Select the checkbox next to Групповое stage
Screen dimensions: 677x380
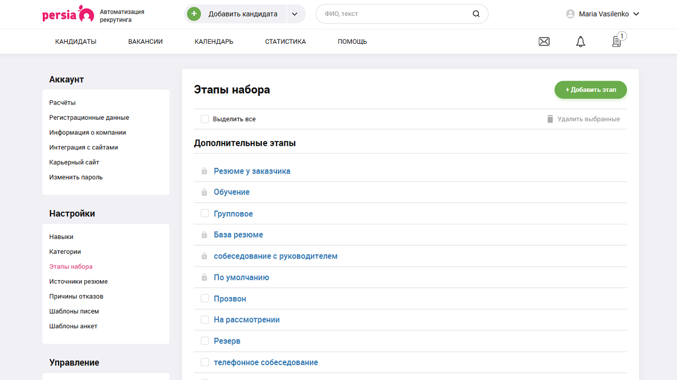[x=205, y=213]
